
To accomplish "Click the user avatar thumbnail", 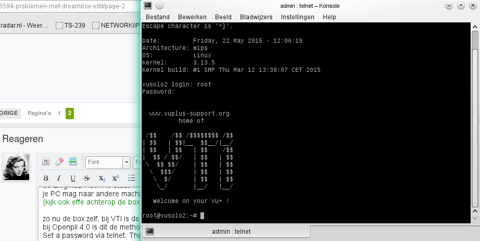I will click(x=16, y=167).
